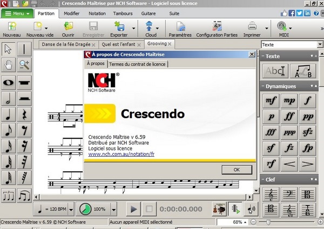Select the arrow selection tool
Image resolution: width=324 pixels, height=229 pixels.
click(9, 49)
